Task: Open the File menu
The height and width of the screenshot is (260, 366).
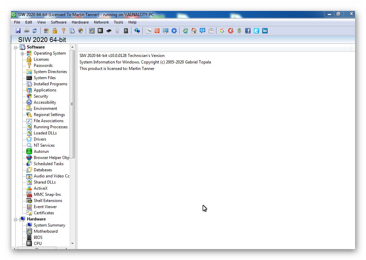Action: point(17,22)
